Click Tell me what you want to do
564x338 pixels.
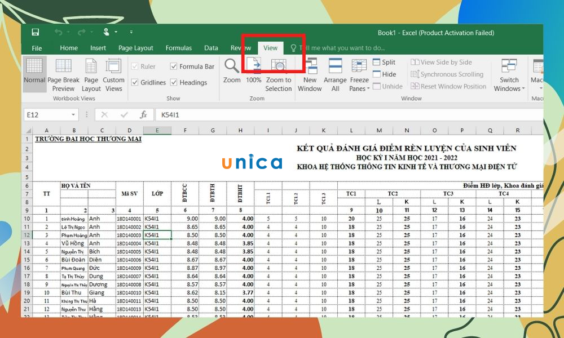[x=338, y=48]
